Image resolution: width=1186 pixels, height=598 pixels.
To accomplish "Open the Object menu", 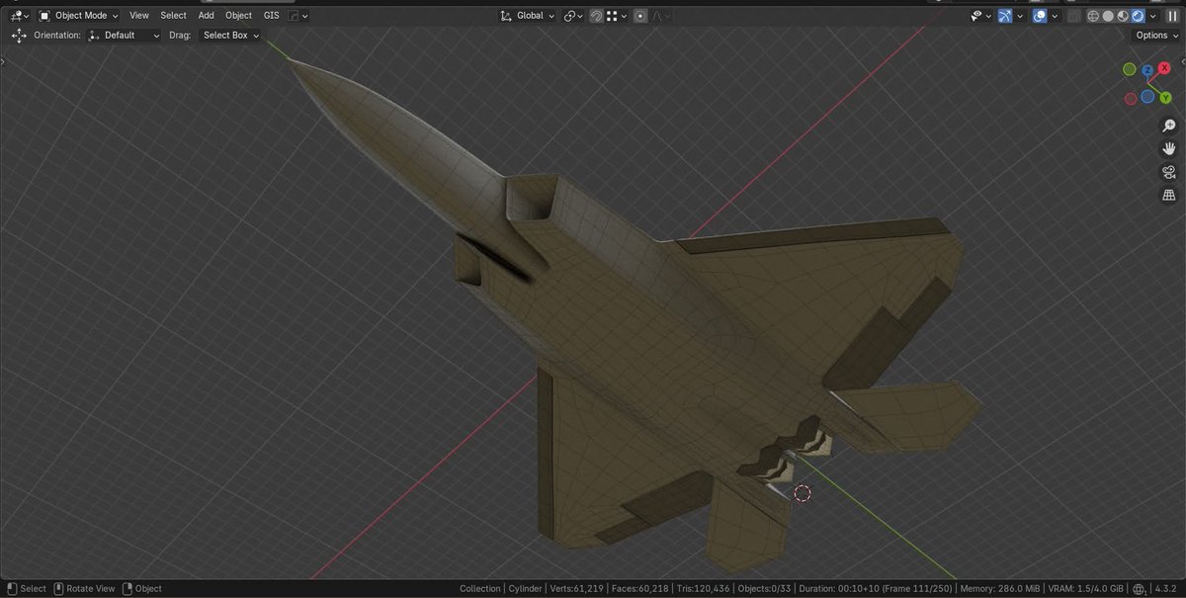I will tap(238, 16).
